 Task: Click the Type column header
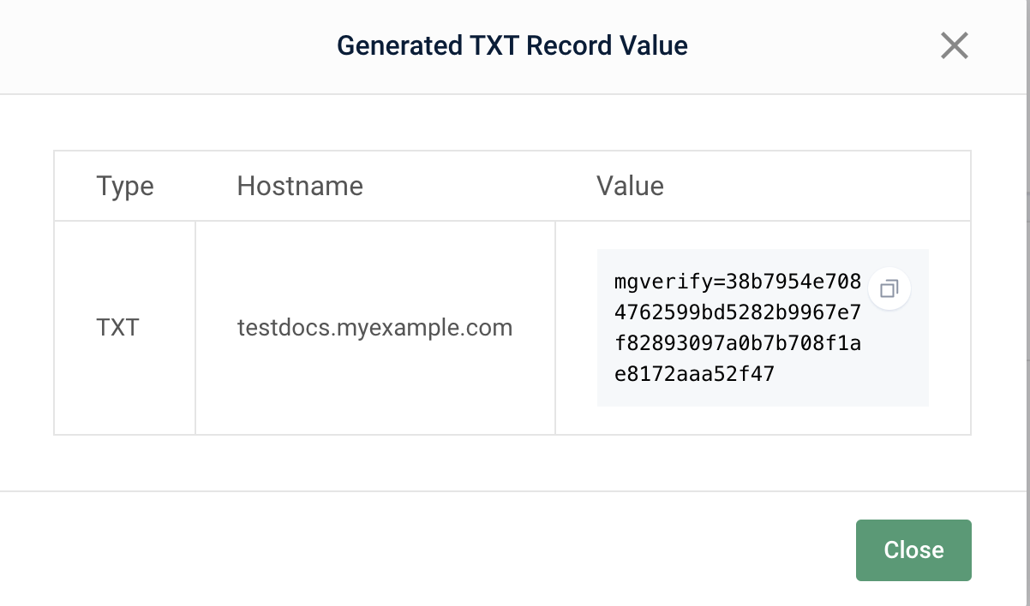[x=124, y=186]
